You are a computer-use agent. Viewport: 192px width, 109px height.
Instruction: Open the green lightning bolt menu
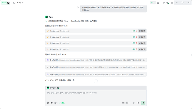pos(153,3)
